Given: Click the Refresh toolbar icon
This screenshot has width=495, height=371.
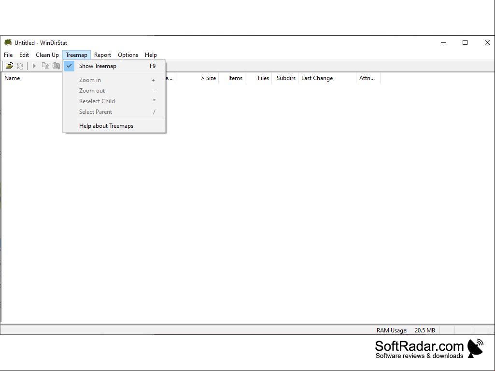Looking at the screenshot, I should [20, 66].
